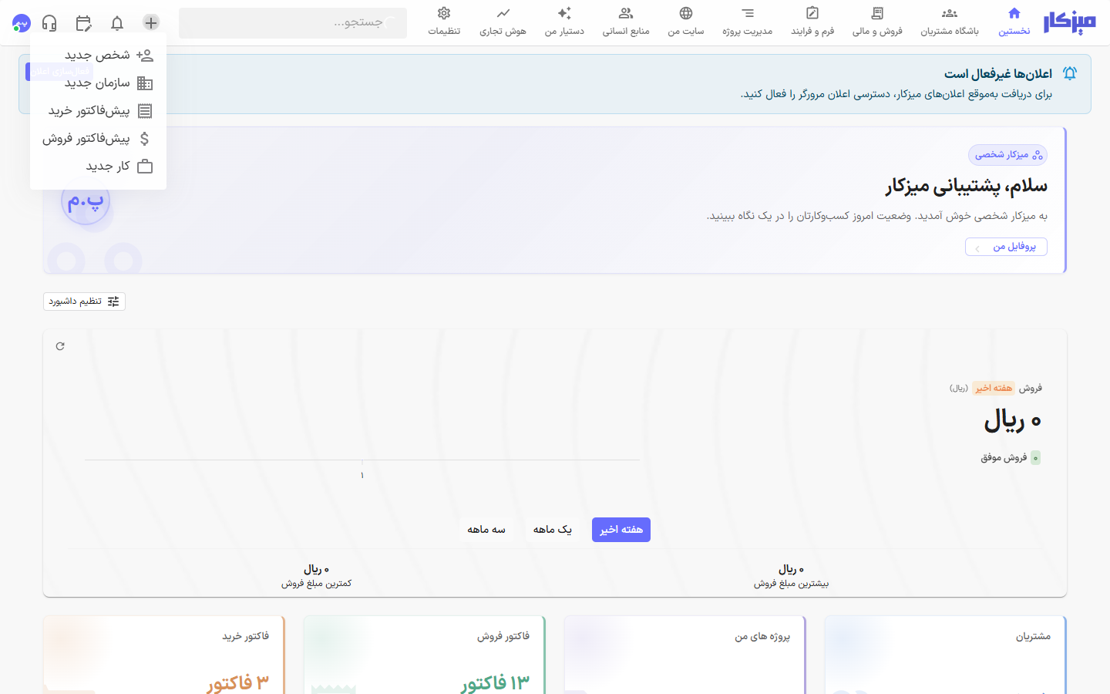
Task: Open سایت من menu
Action: pyautogui.click(x=686, y=22)
